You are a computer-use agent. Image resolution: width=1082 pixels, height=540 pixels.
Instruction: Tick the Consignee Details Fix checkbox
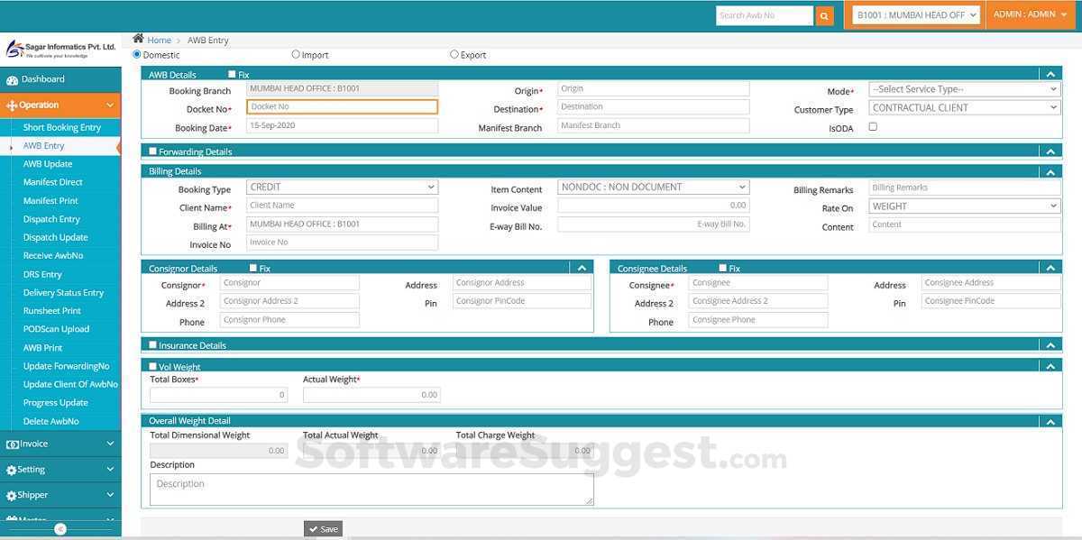pos(723,268)
